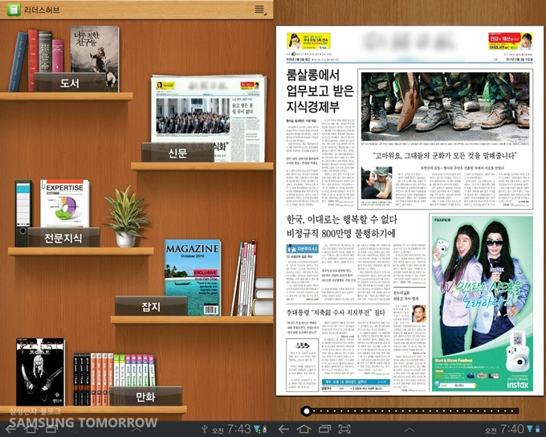Open the 도서 (Books) shelf category
Viewport: 546px width, 437px height.
pos(69,82)
